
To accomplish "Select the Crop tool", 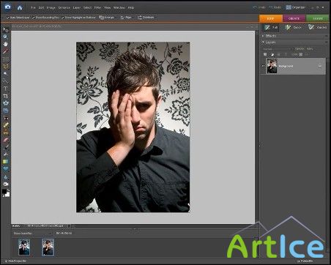I will coord(5,96).
